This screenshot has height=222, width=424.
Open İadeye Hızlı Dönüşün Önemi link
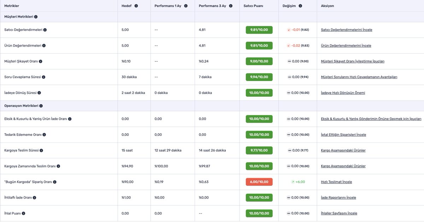343,93
